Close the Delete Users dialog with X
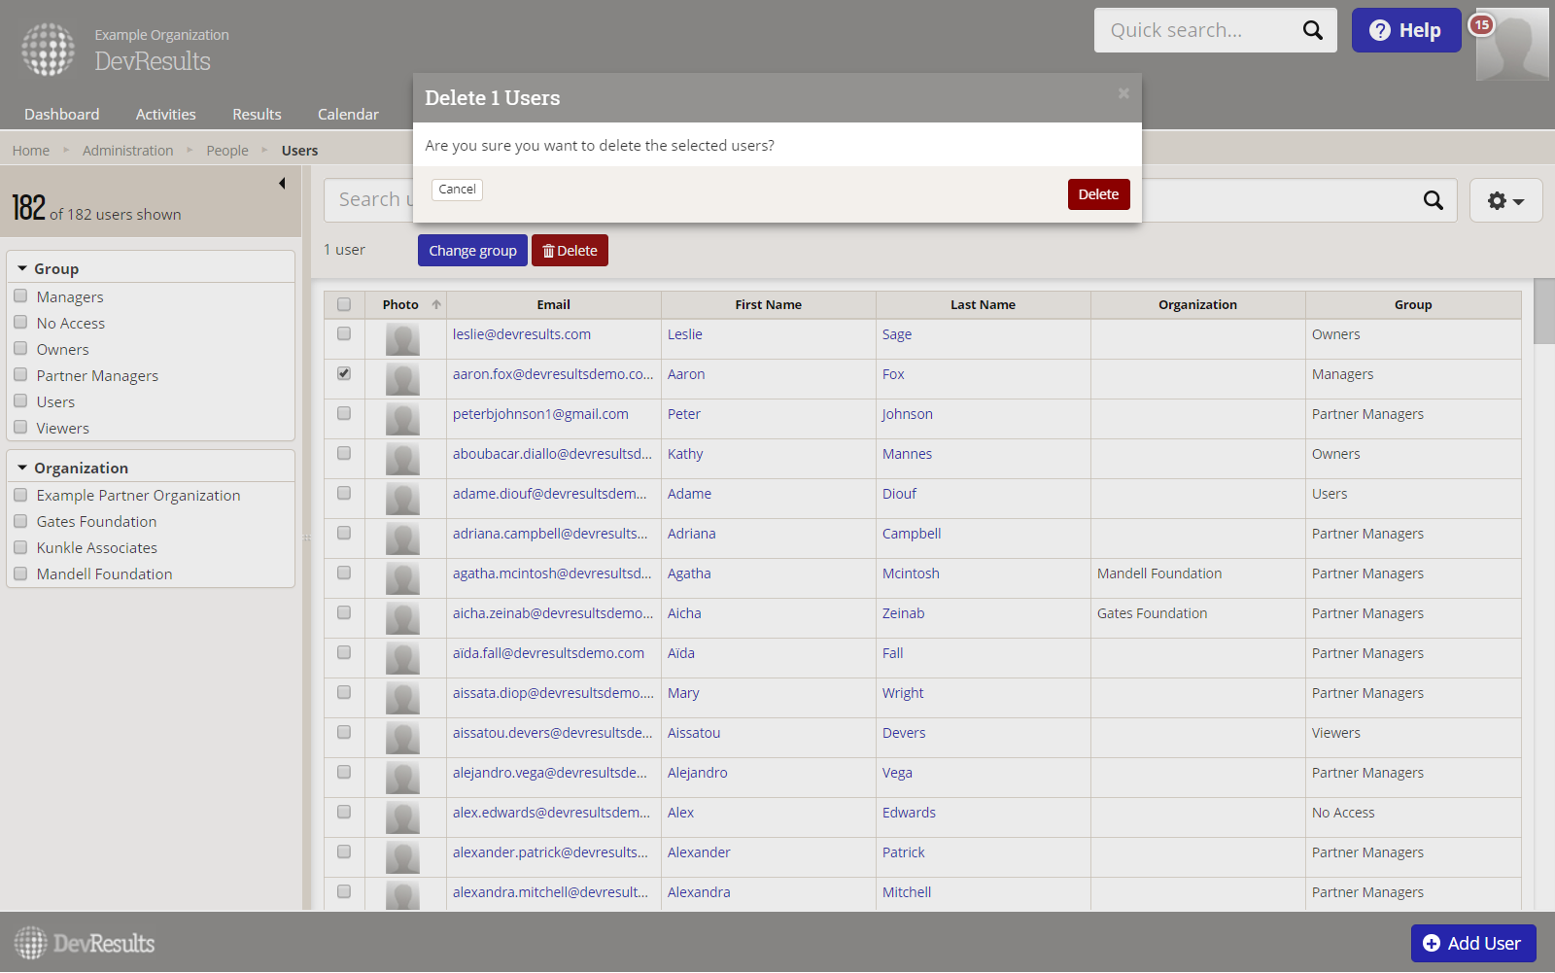 [1123, 93]
